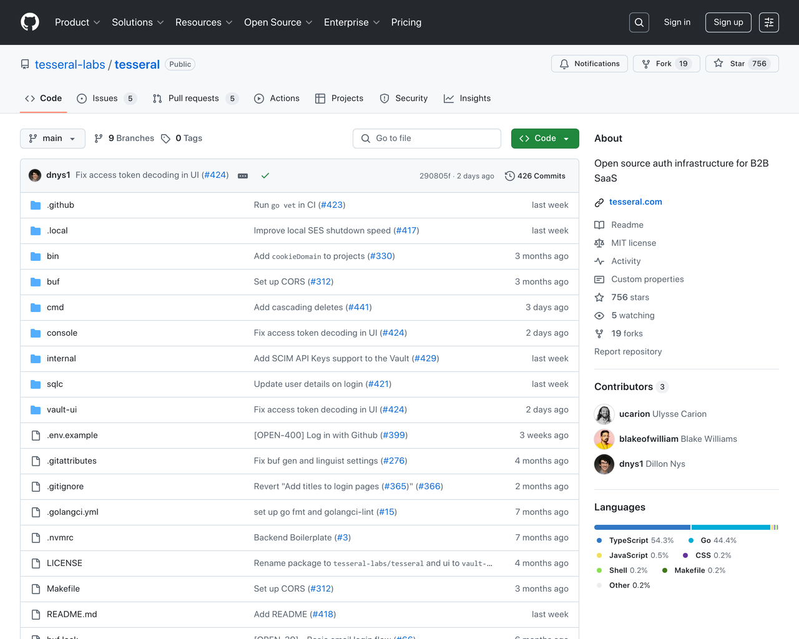Open the appearance settings sliders icon
This screenshot has width=799, height=639.
[769, 22]
